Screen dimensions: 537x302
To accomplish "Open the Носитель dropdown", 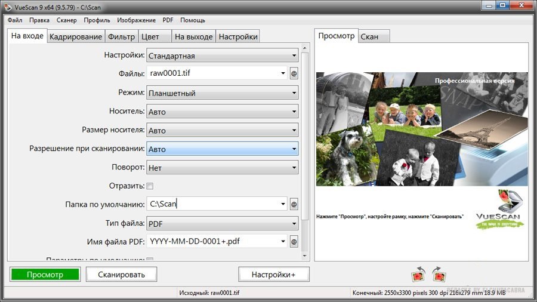I will (223, 112).
